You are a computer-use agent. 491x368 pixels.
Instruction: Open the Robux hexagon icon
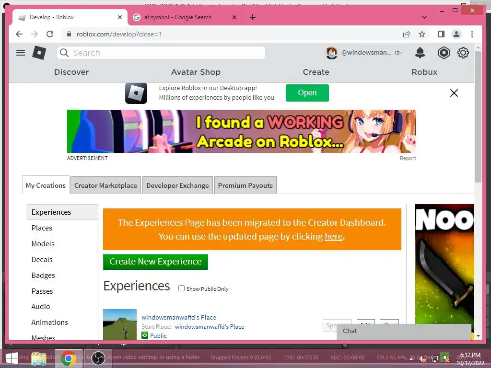444,53
